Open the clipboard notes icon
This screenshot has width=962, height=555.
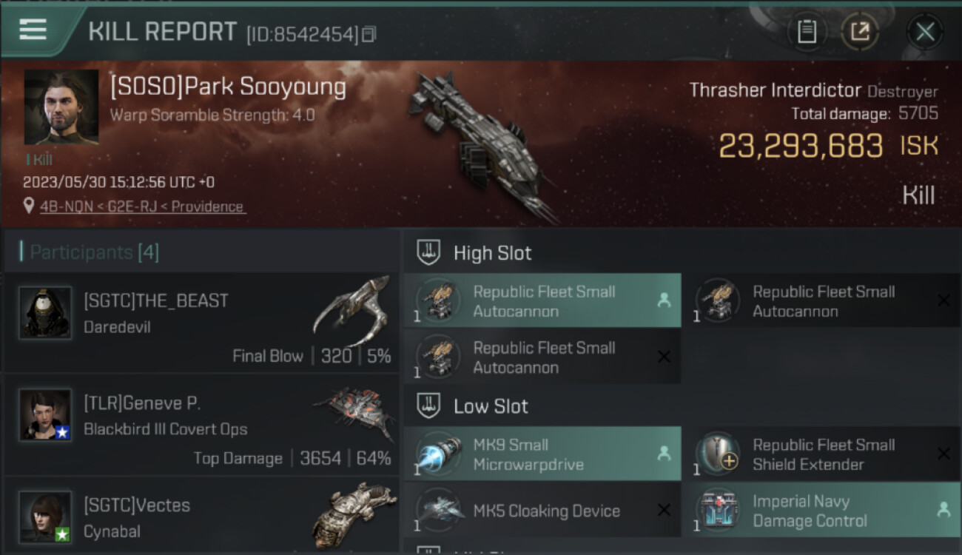coord(807,32)
